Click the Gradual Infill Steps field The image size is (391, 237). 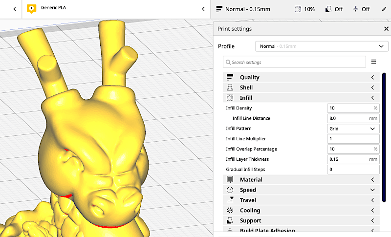(x=353, y=170)
